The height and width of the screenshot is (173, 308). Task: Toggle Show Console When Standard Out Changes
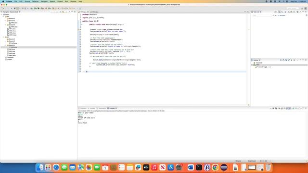(287, 108)
